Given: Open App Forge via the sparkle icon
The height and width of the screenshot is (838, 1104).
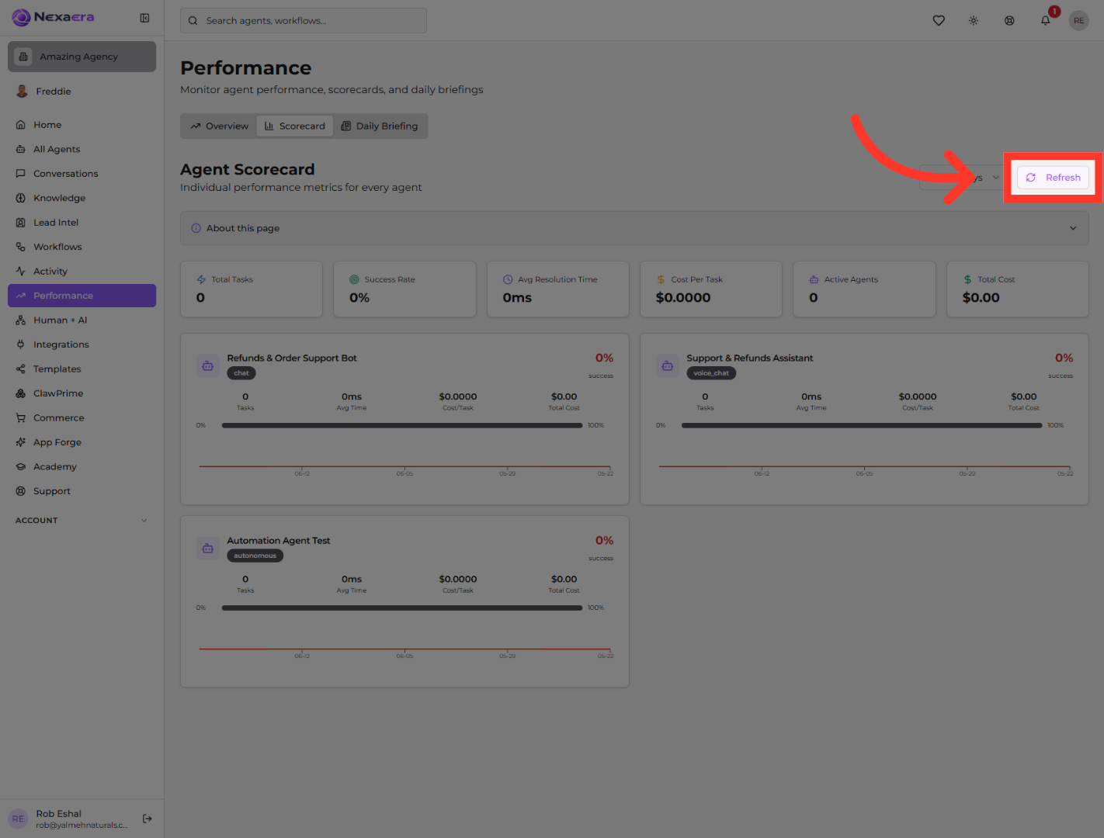Looking at the screenshot, I should 21,442.
